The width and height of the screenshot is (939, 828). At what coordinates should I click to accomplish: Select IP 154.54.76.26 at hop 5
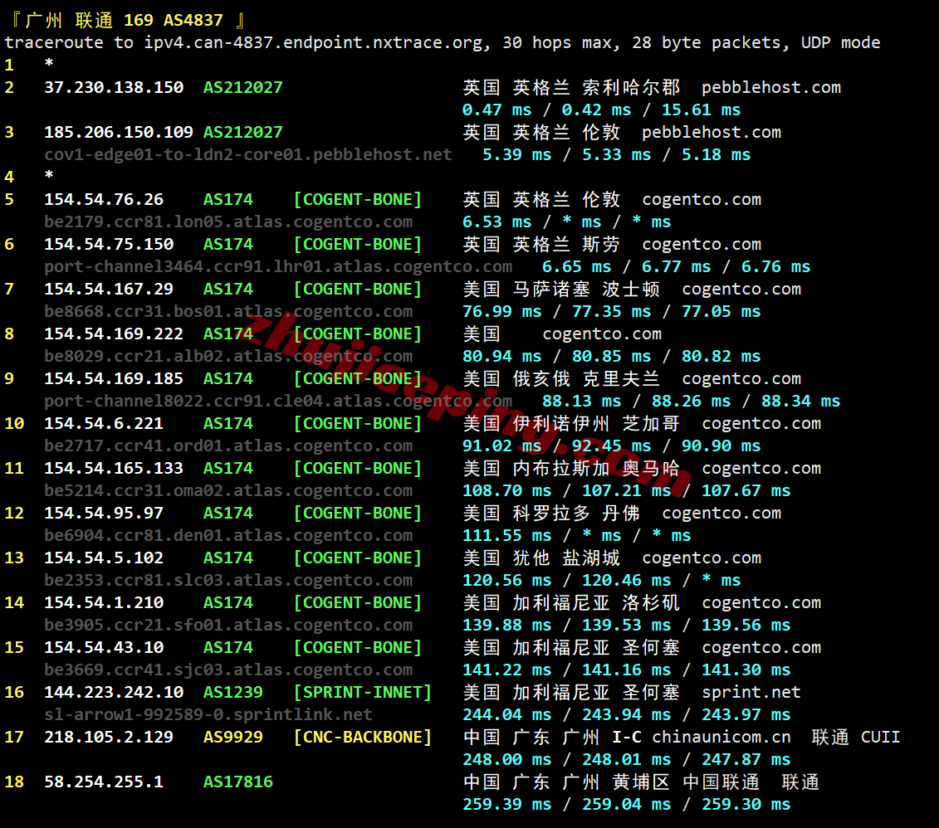104,199
